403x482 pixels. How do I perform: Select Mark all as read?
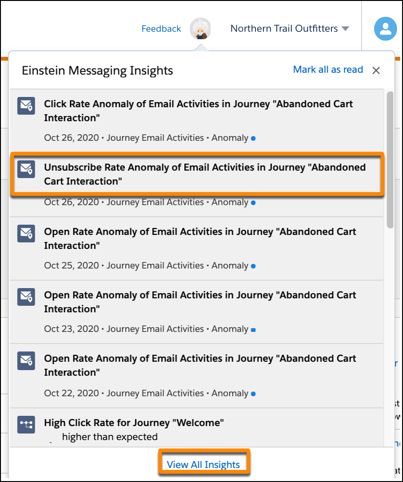(328, 69)
